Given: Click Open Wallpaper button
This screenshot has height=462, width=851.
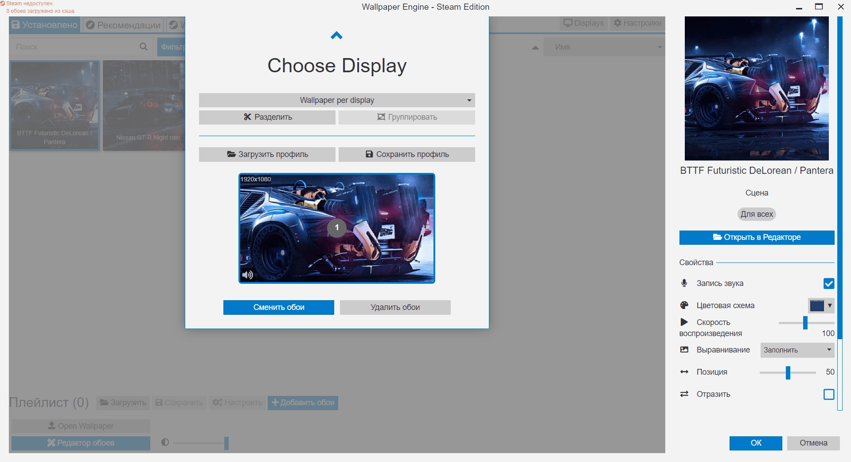Looking at the screenshot, I should [x=81, y=426].
